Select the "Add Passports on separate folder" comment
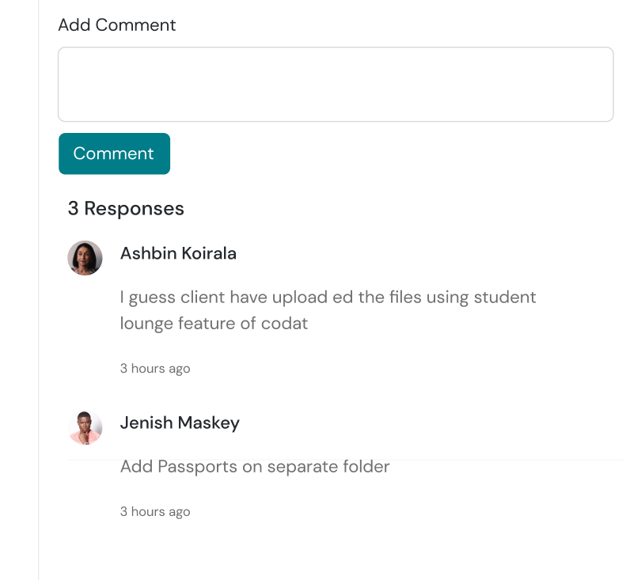This screenshot has height=580, width=626. point(255,467)
